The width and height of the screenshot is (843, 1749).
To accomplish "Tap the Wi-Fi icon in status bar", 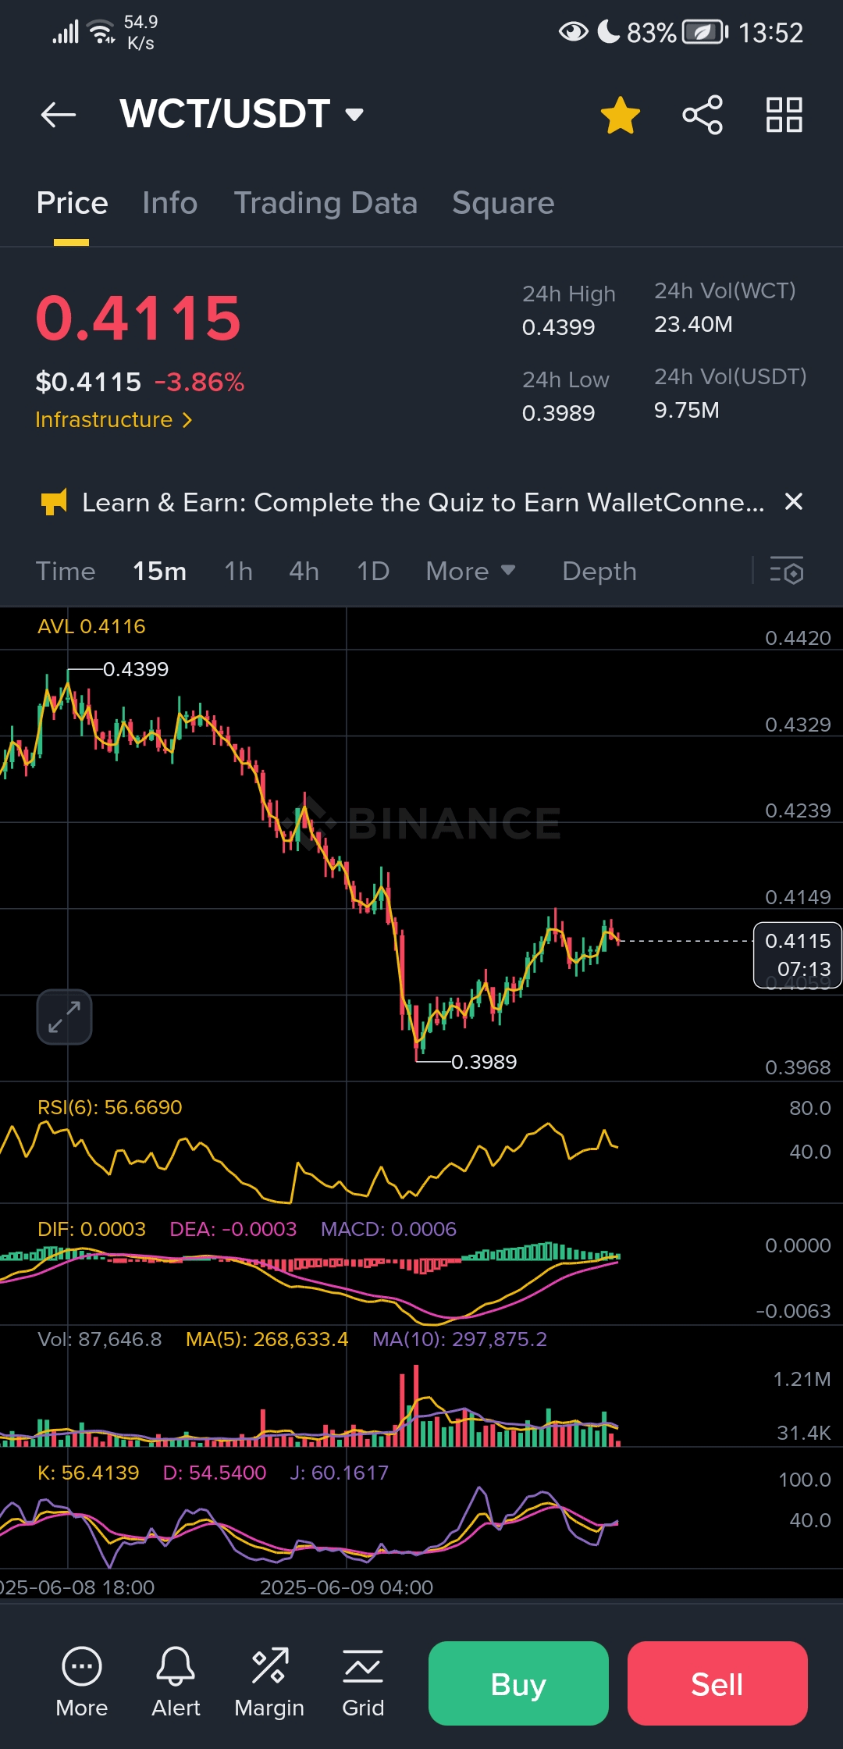I will click(x=101, y=32).
